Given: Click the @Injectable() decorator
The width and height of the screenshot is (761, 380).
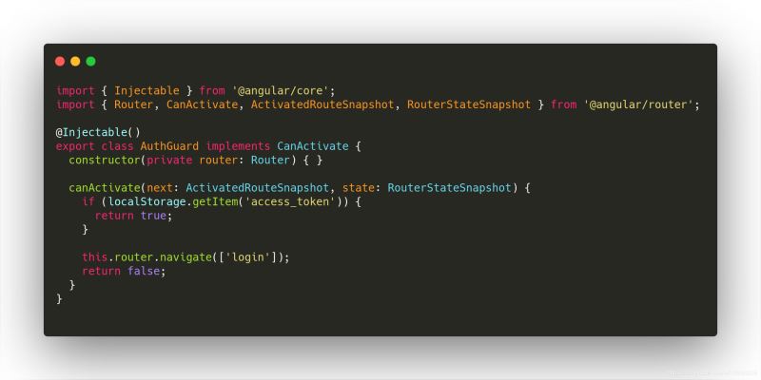Looking at the screenshot, I should point(98,132).
